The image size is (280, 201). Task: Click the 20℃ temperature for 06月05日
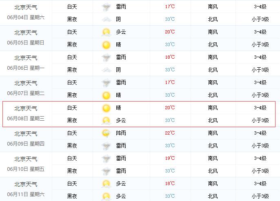[170, 32]
